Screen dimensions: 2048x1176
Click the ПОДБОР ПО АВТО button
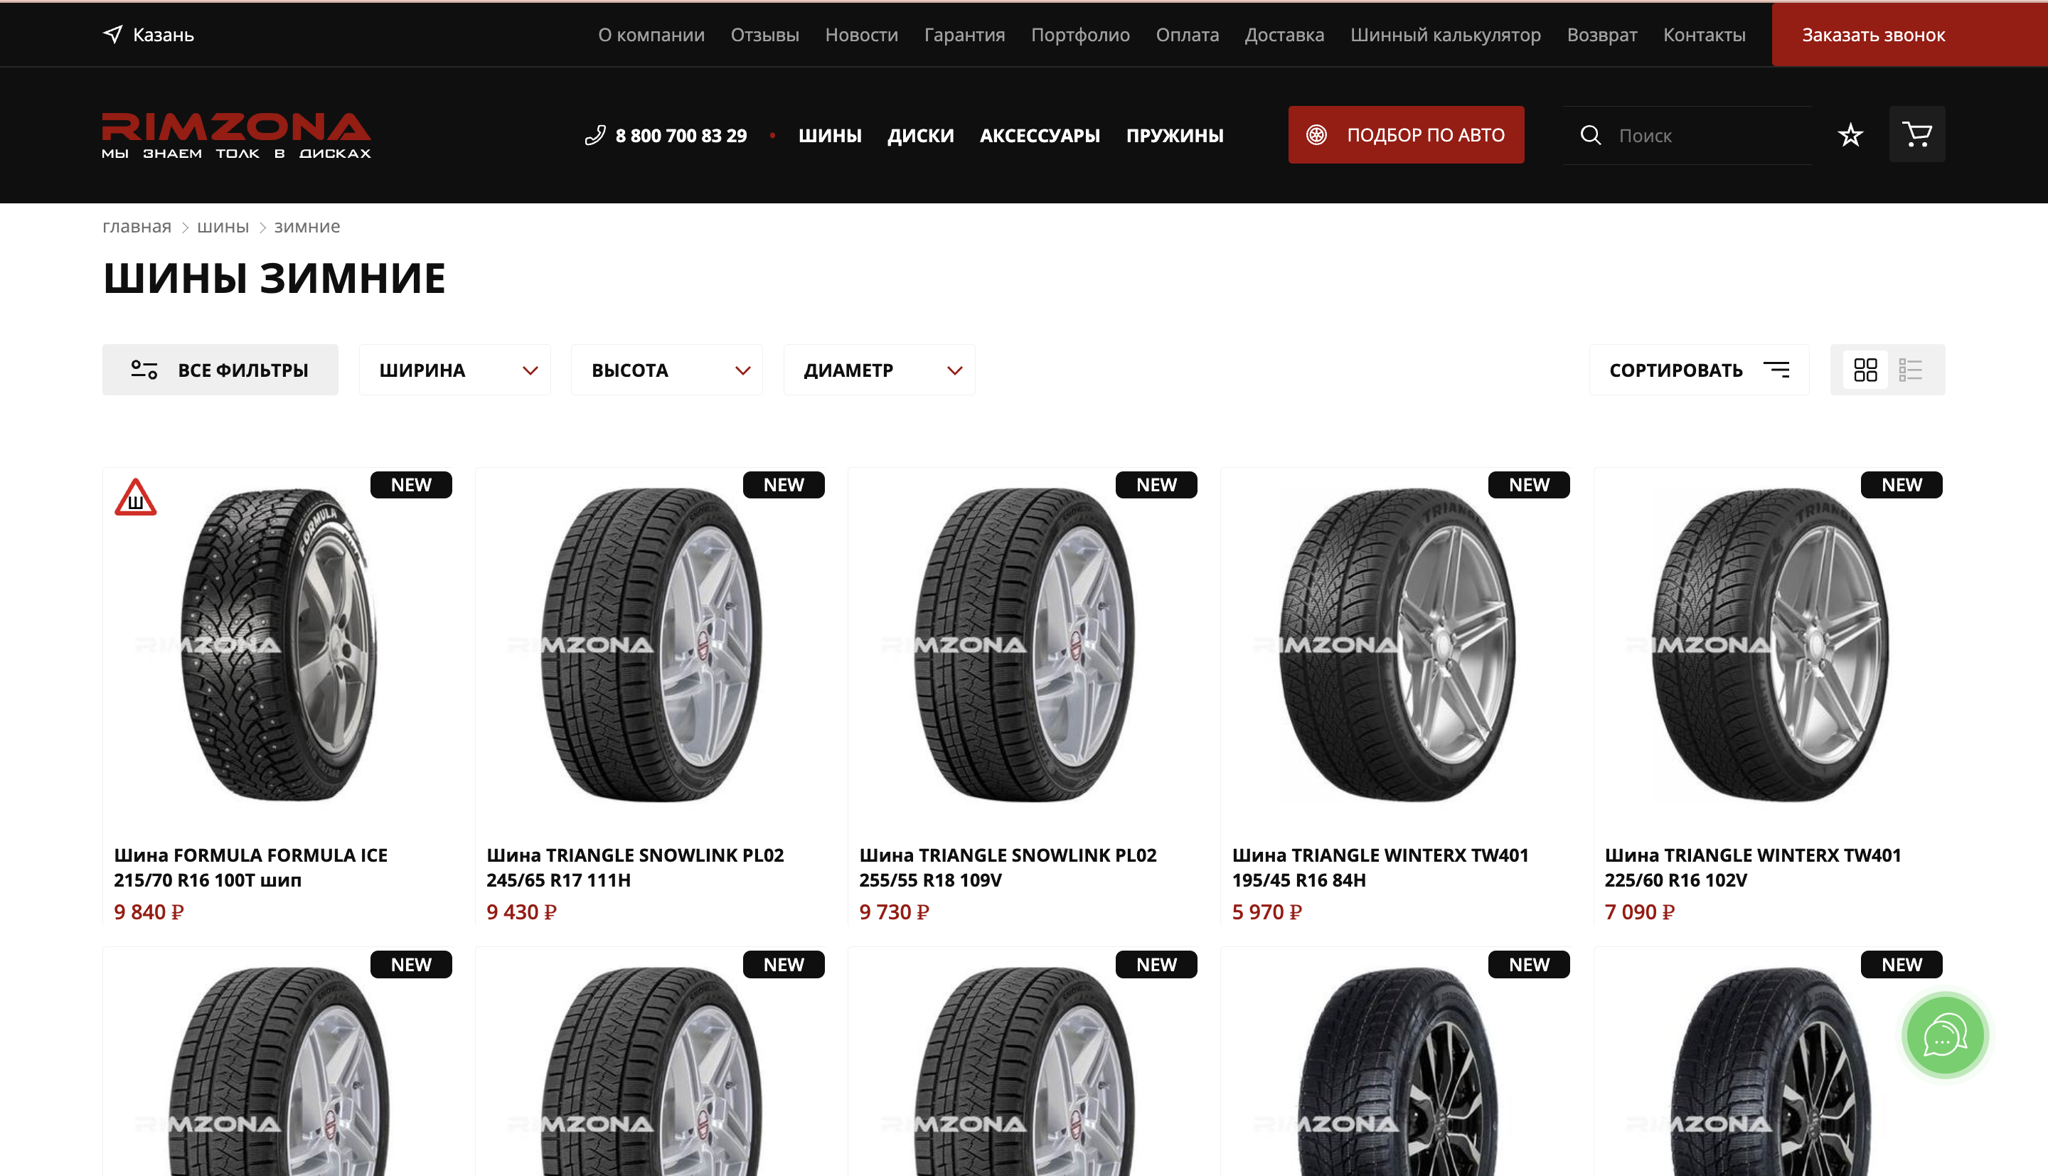(x=1406, y=135)
